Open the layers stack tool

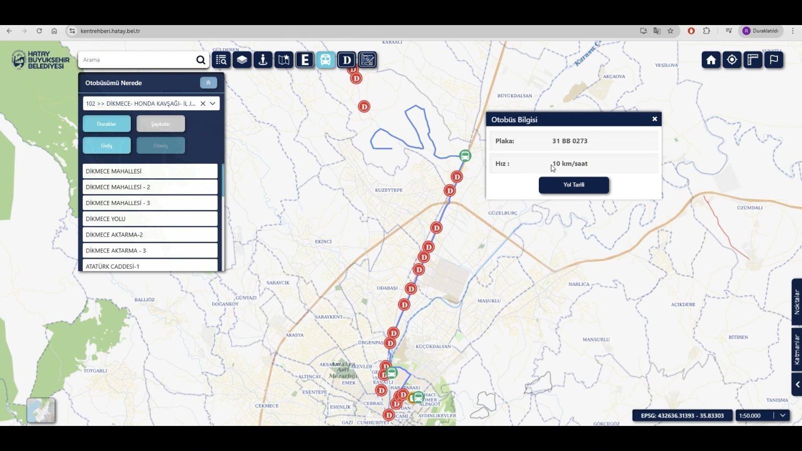click(242, 60)
